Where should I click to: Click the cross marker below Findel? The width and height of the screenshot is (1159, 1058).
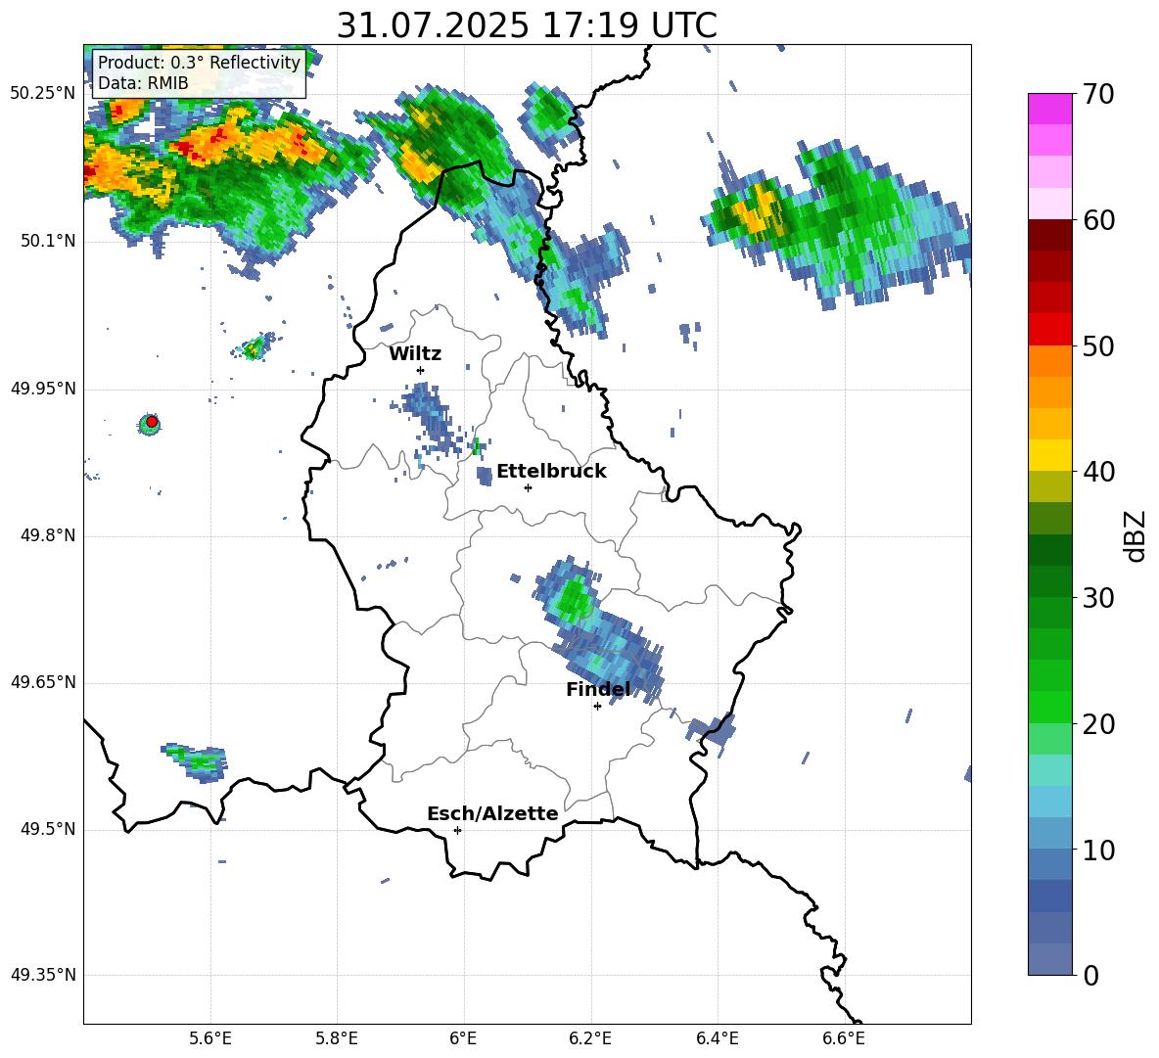(x=597, y=707)
